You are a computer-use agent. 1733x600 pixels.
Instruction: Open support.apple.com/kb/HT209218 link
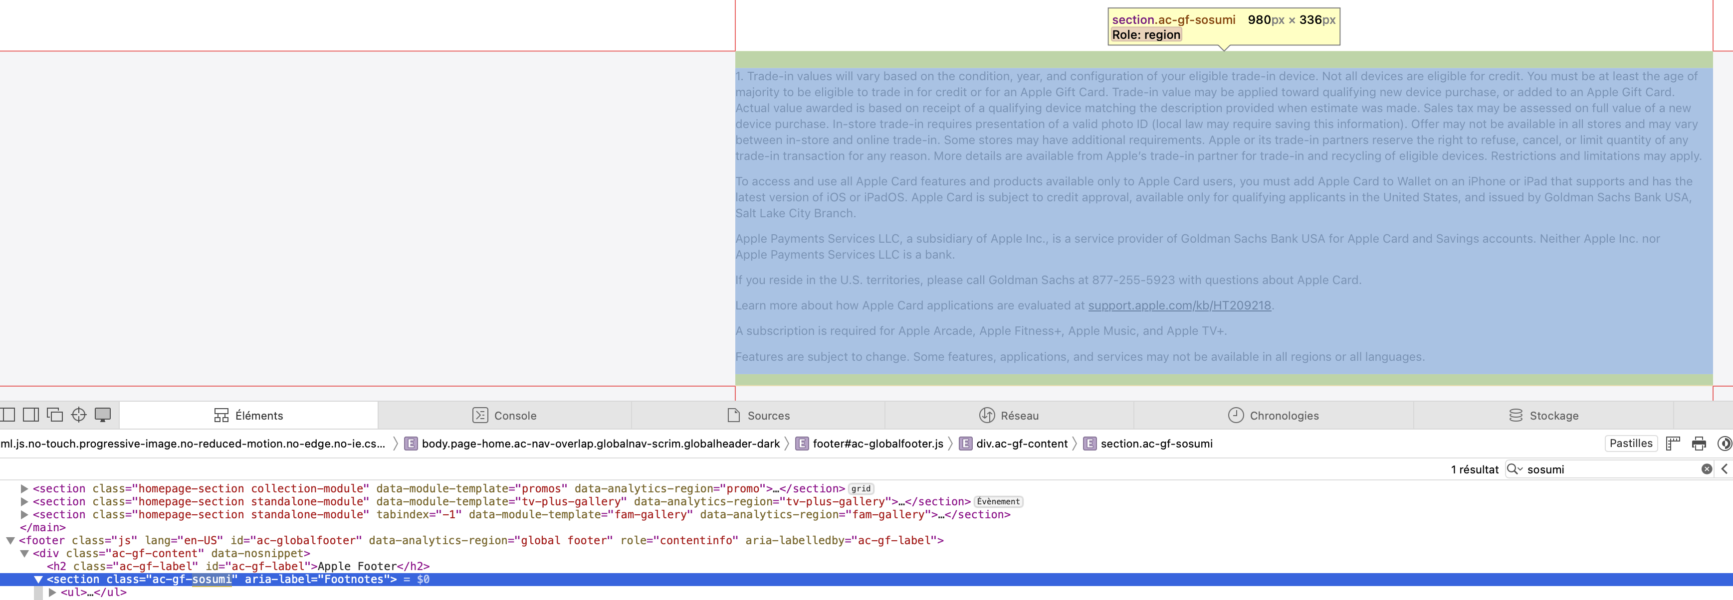point(1179,305)
